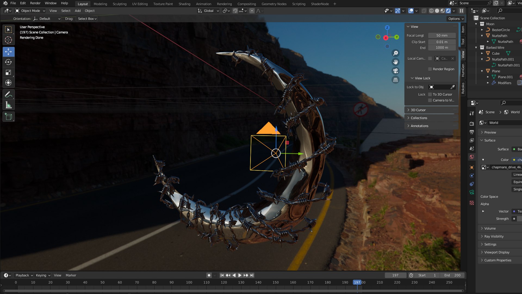
Task: Switch to the Shading workspace tab
Action: (184, 4)
